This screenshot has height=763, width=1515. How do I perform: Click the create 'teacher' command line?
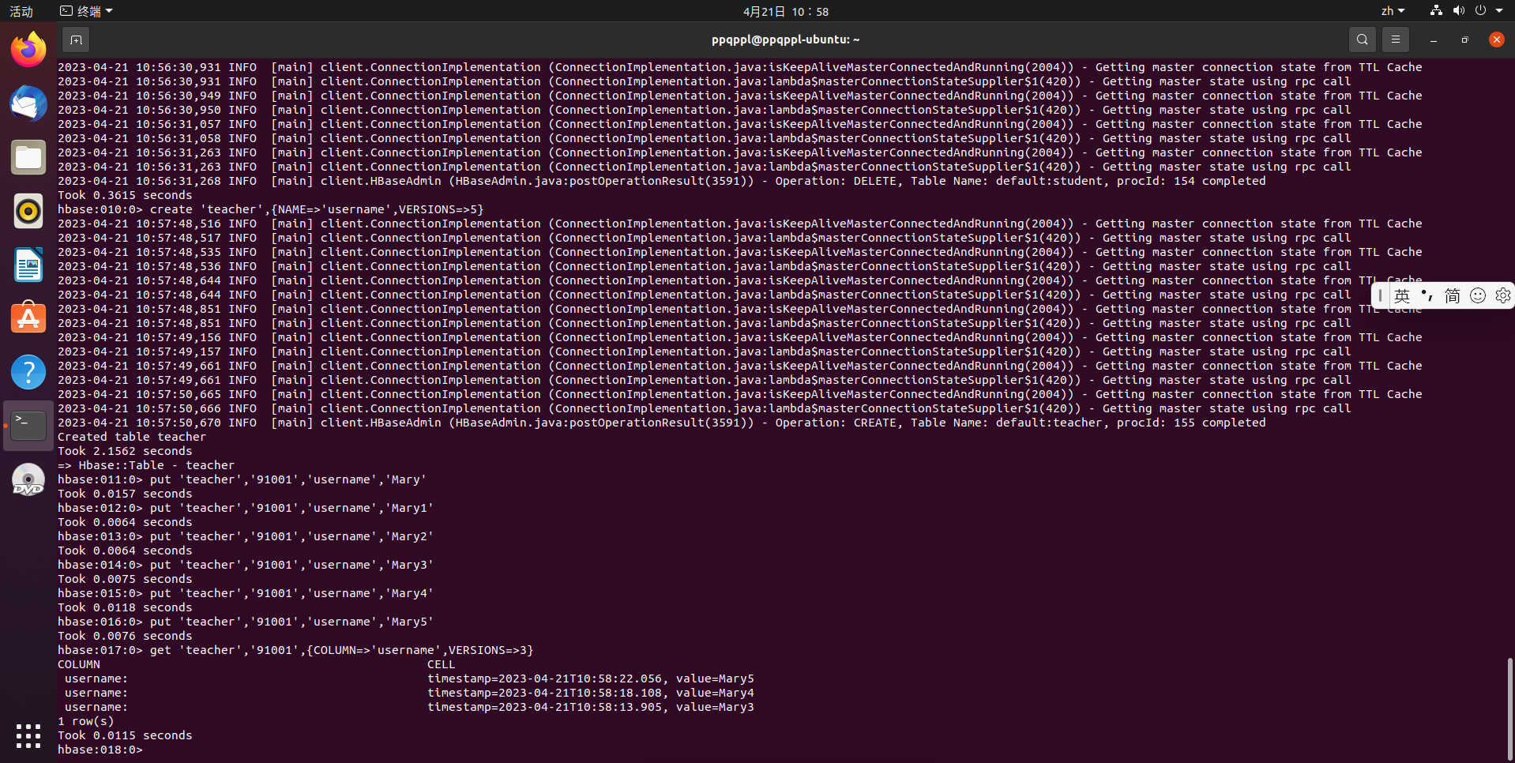[271, 209]
